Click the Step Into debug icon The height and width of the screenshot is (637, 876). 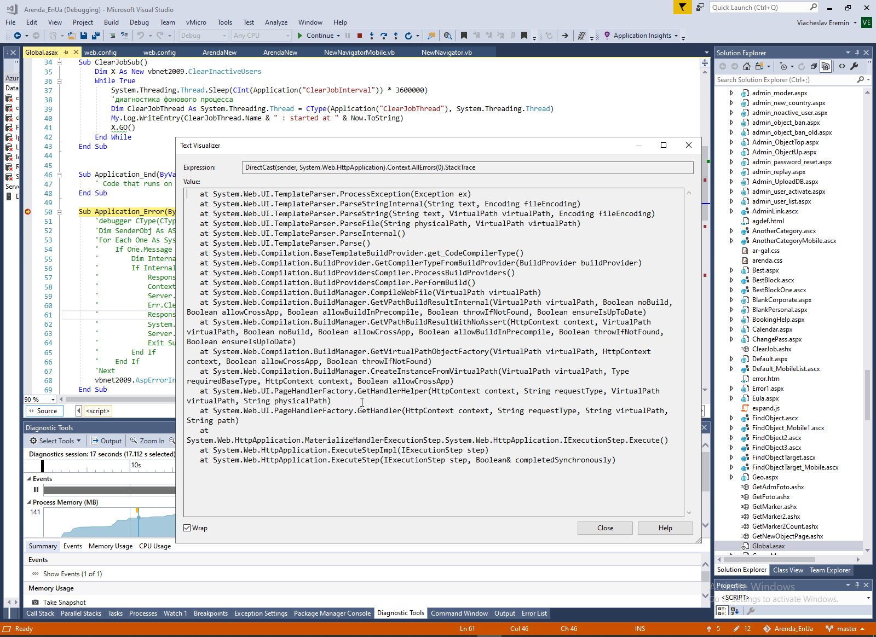pyautogui.click(x=372, y=36)
